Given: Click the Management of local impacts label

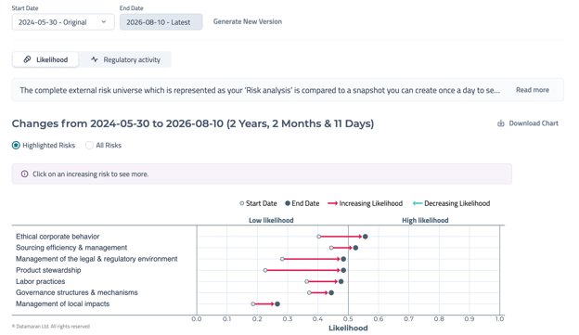Looking at the screenshot, I should pos(62,304).
